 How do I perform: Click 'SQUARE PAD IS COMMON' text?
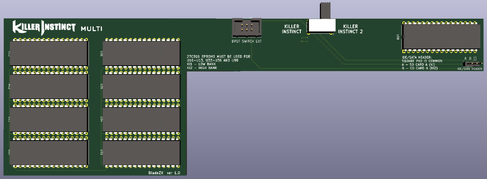422,61
